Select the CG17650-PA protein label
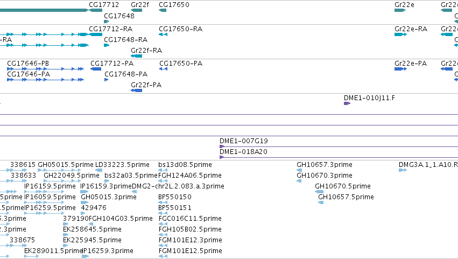 pyautogui.click(x=181, y=64)
